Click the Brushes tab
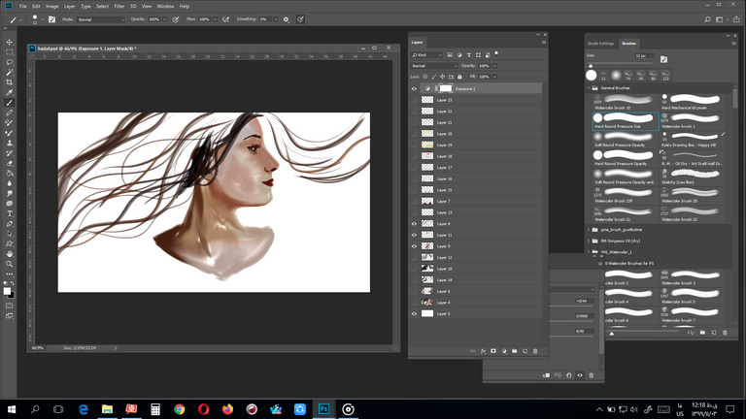The height and width of the screenshot is (419, 746). coord(628,44)
